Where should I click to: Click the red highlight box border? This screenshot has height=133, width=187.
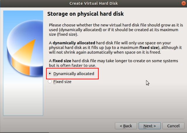(x=99, y=74)
